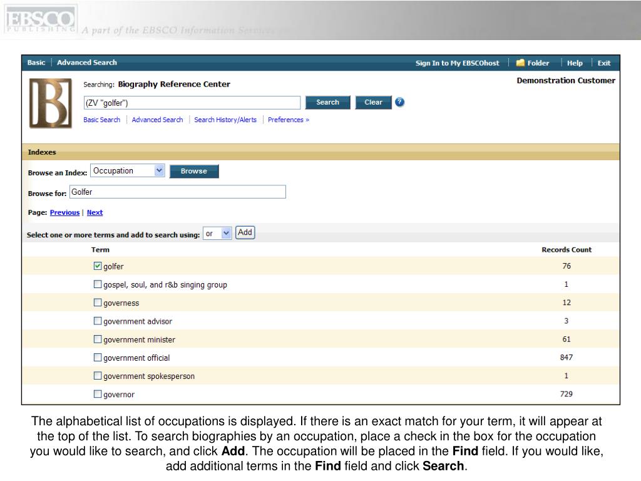Tick the governor checkbox
Viewport: 641px width, 481px height.
point(97,394)
